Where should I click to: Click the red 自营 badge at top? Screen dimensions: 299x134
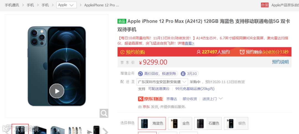pyautogui.click(x=265, y=5)
